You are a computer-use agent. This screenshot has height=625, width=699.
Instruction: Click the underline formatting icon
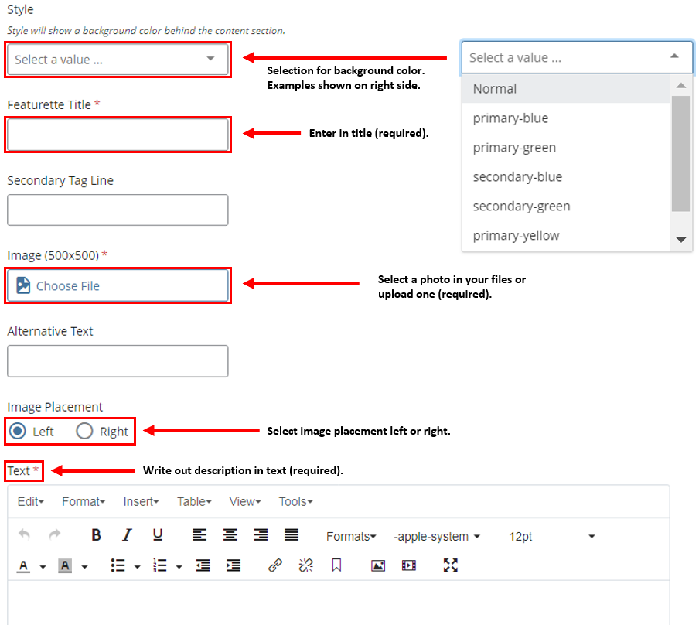[158, 534]
